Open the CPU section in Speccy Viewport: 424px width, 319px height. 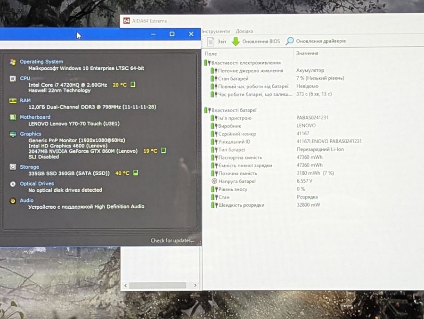25,78
